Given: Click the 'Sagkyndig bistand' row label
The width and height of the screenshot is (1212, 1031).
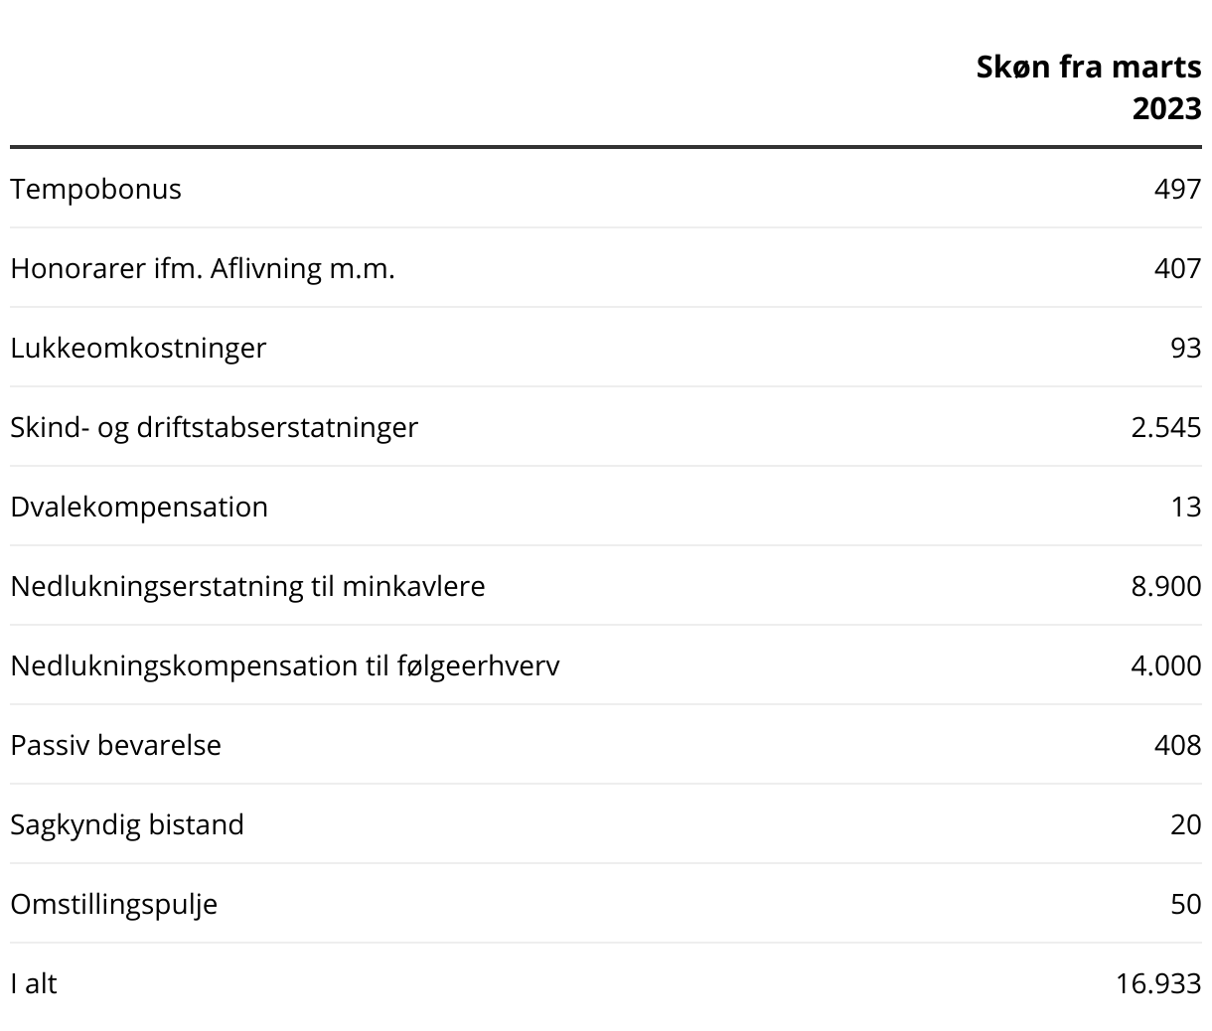Looking at the screenshot, I should [x=127, y=824].
